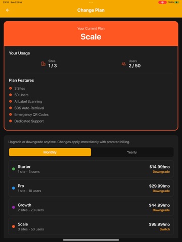Image resolution: width=182 pixels, height=242 pixels.
Task: Tap the home indicator bar at bottom
Action: pos(91,240)
